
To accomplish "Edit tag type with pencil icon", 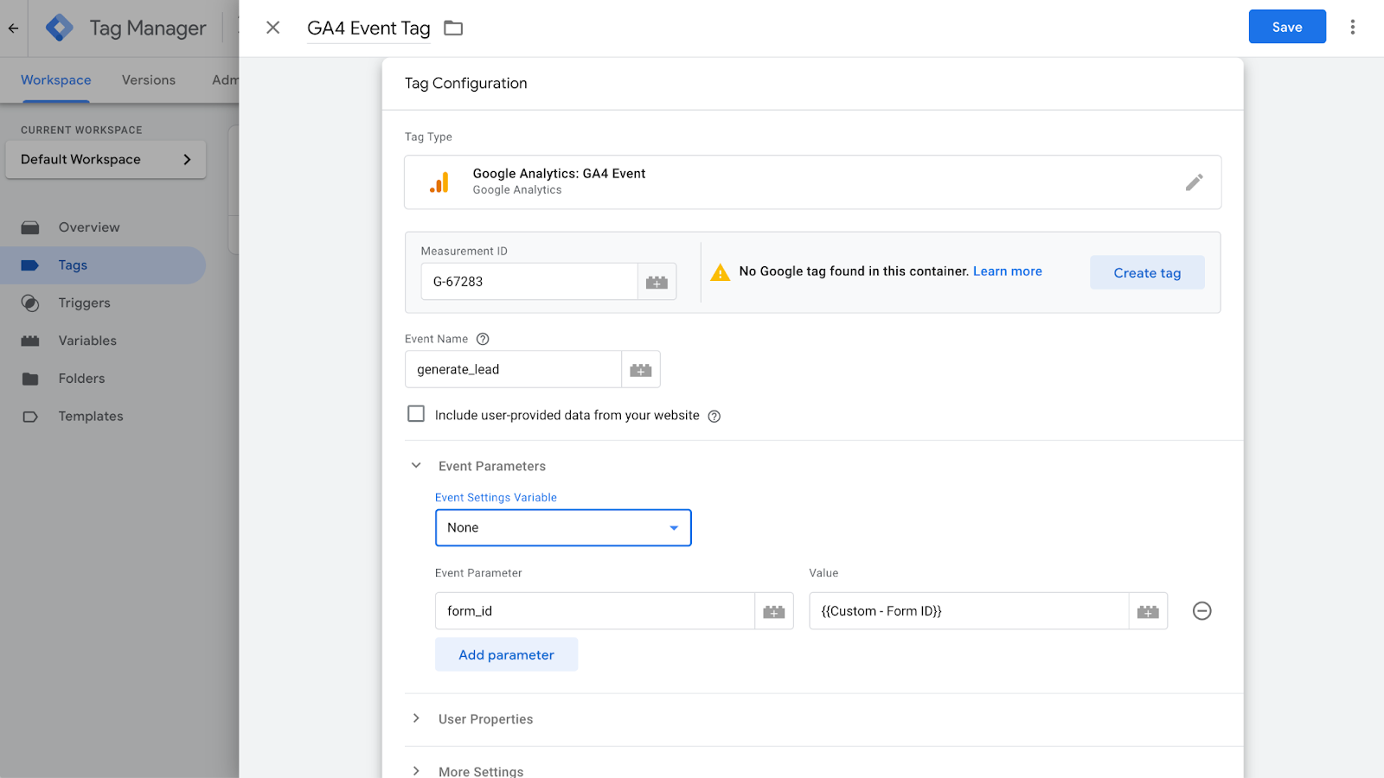I will 1194,182.
